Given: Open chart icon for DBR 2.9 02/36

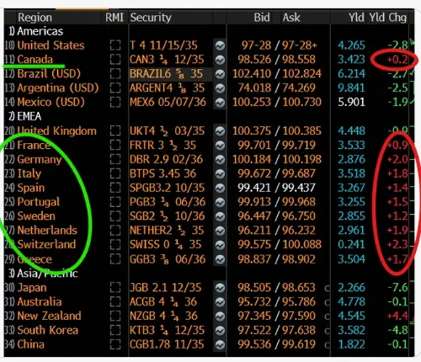Looking at the screenshot, I should (x=220, y=159).
